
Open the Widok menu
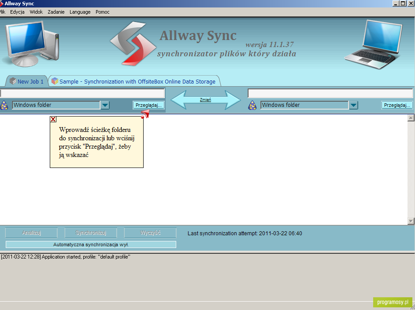pyautogui.click(x=36, y=12)
